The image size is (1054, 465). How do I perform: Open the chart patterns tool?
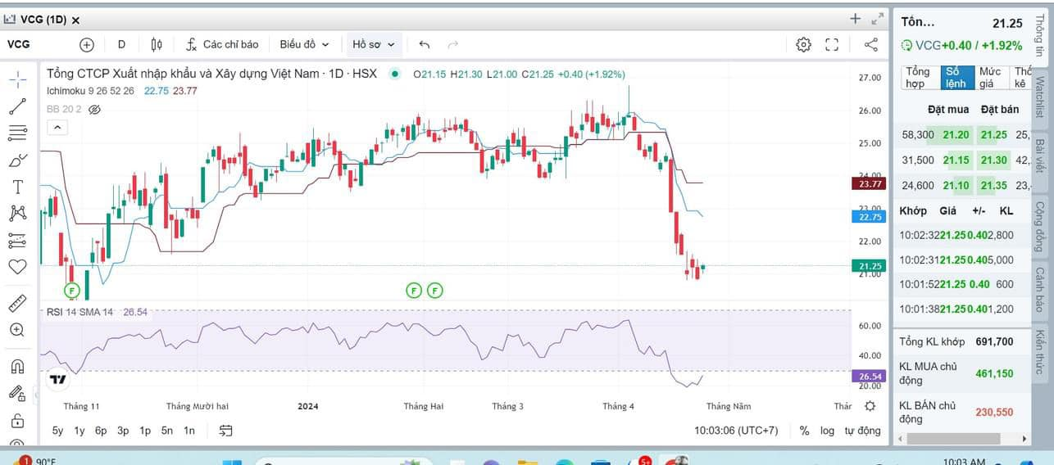17,214
